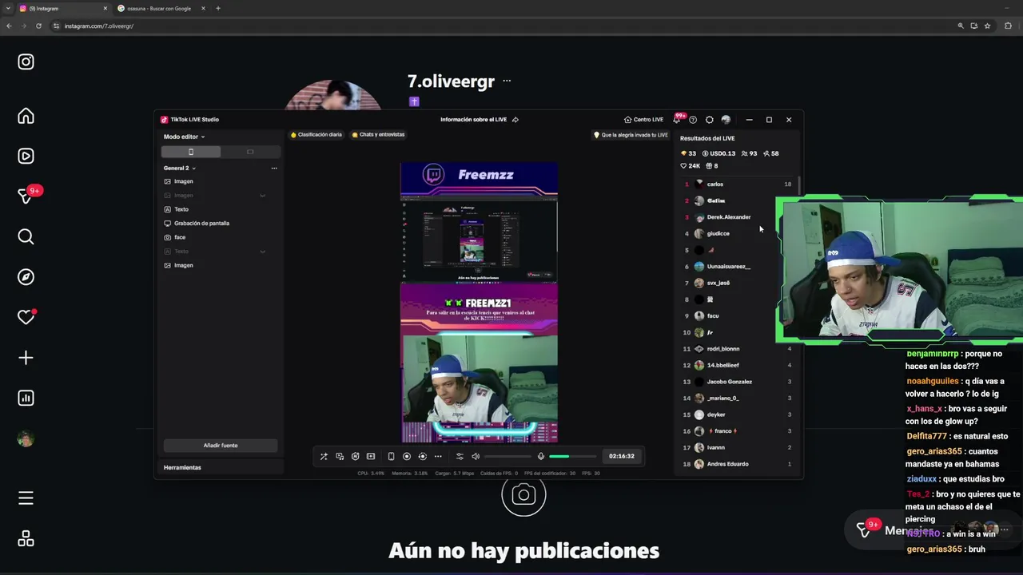This screenshot has height=575, width=1023.
Task: Open help question mark icon
Action: [693, 120]
